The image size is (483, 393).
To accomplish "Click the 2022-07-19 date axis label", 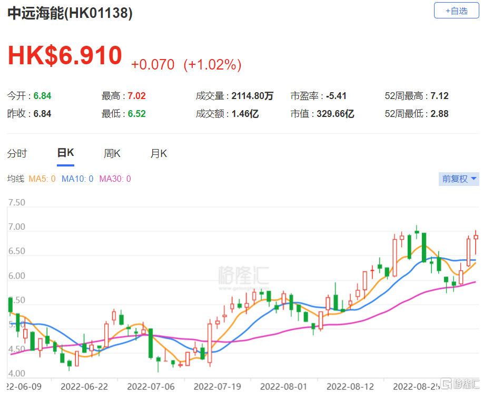I will click(x=217, y=387).
